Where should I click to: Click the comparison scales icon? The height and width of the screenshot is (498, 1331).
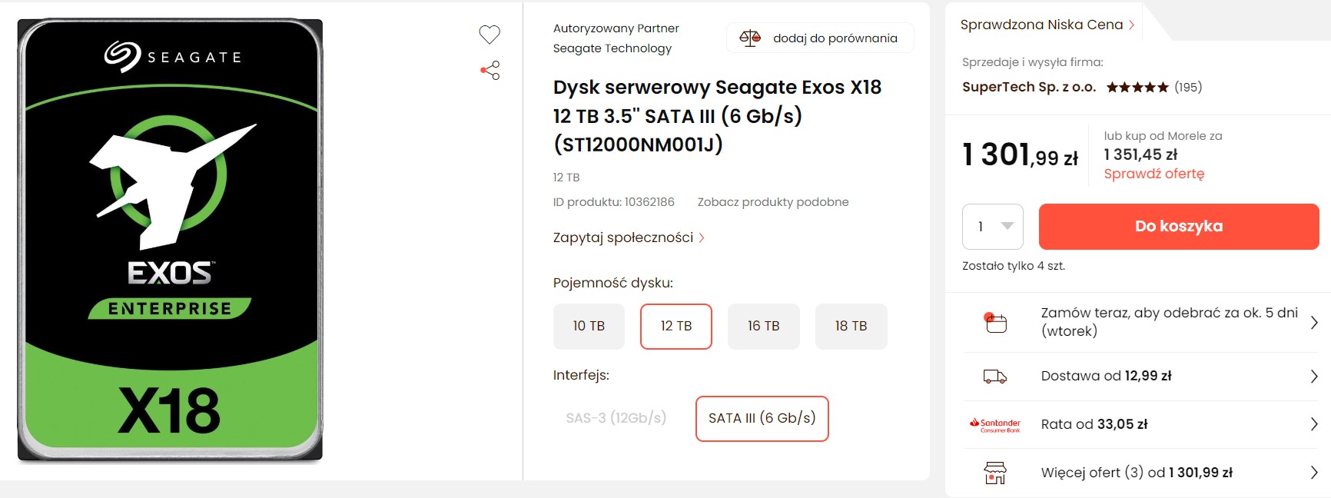pos(750,38)
